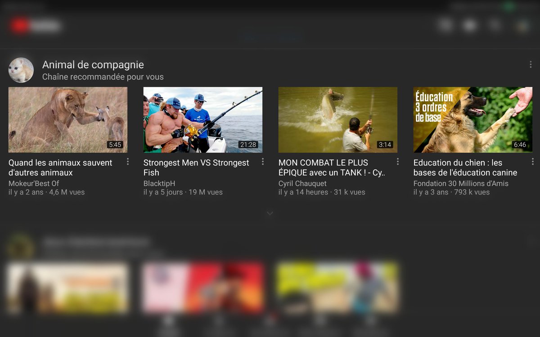The height and width of the screenshot is (337, 540).
Task: Open options for Strongest Men VS Strongest Fish
Action: pyautogui.click(x=263, y=161)
